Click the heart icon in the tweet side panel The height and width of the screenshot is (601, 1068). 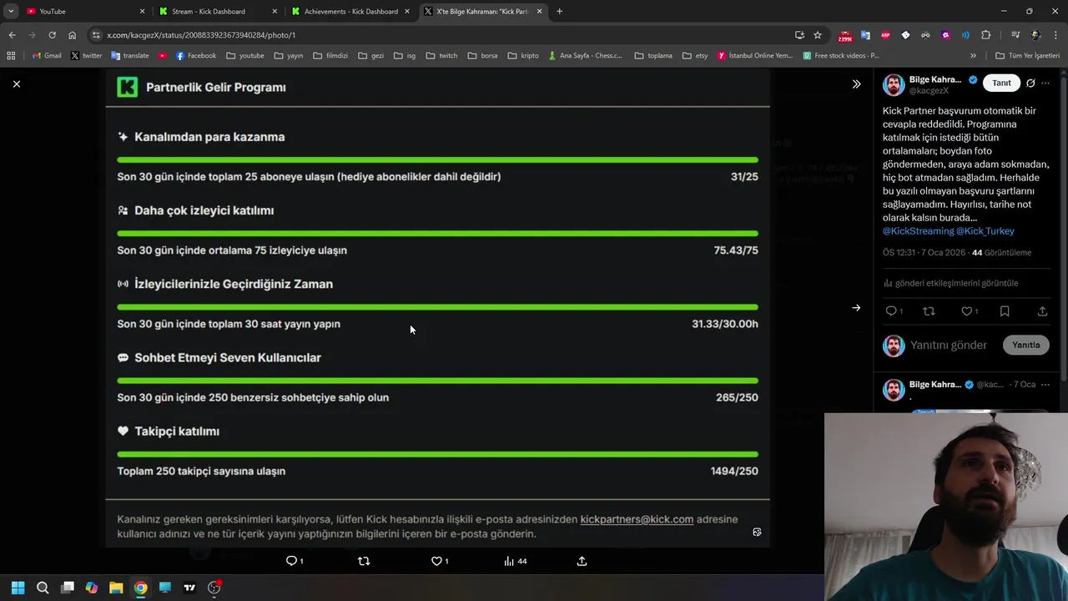969,311
